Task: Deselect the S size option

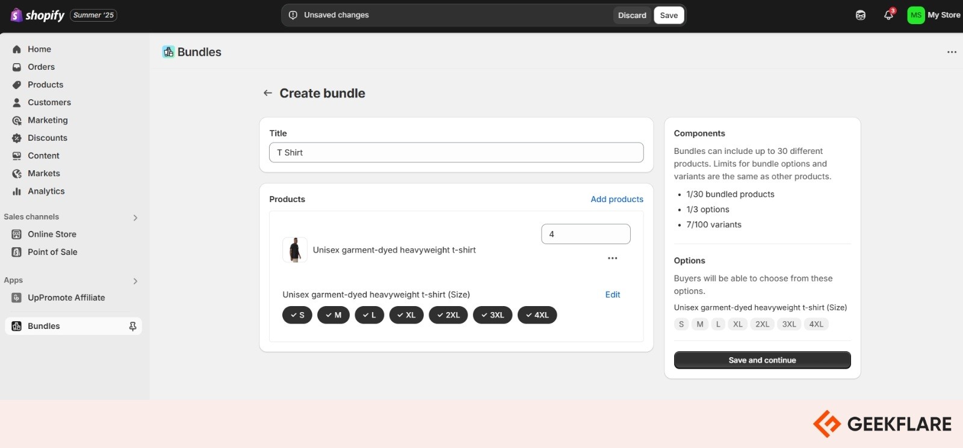Action: (x=297, y=315)
